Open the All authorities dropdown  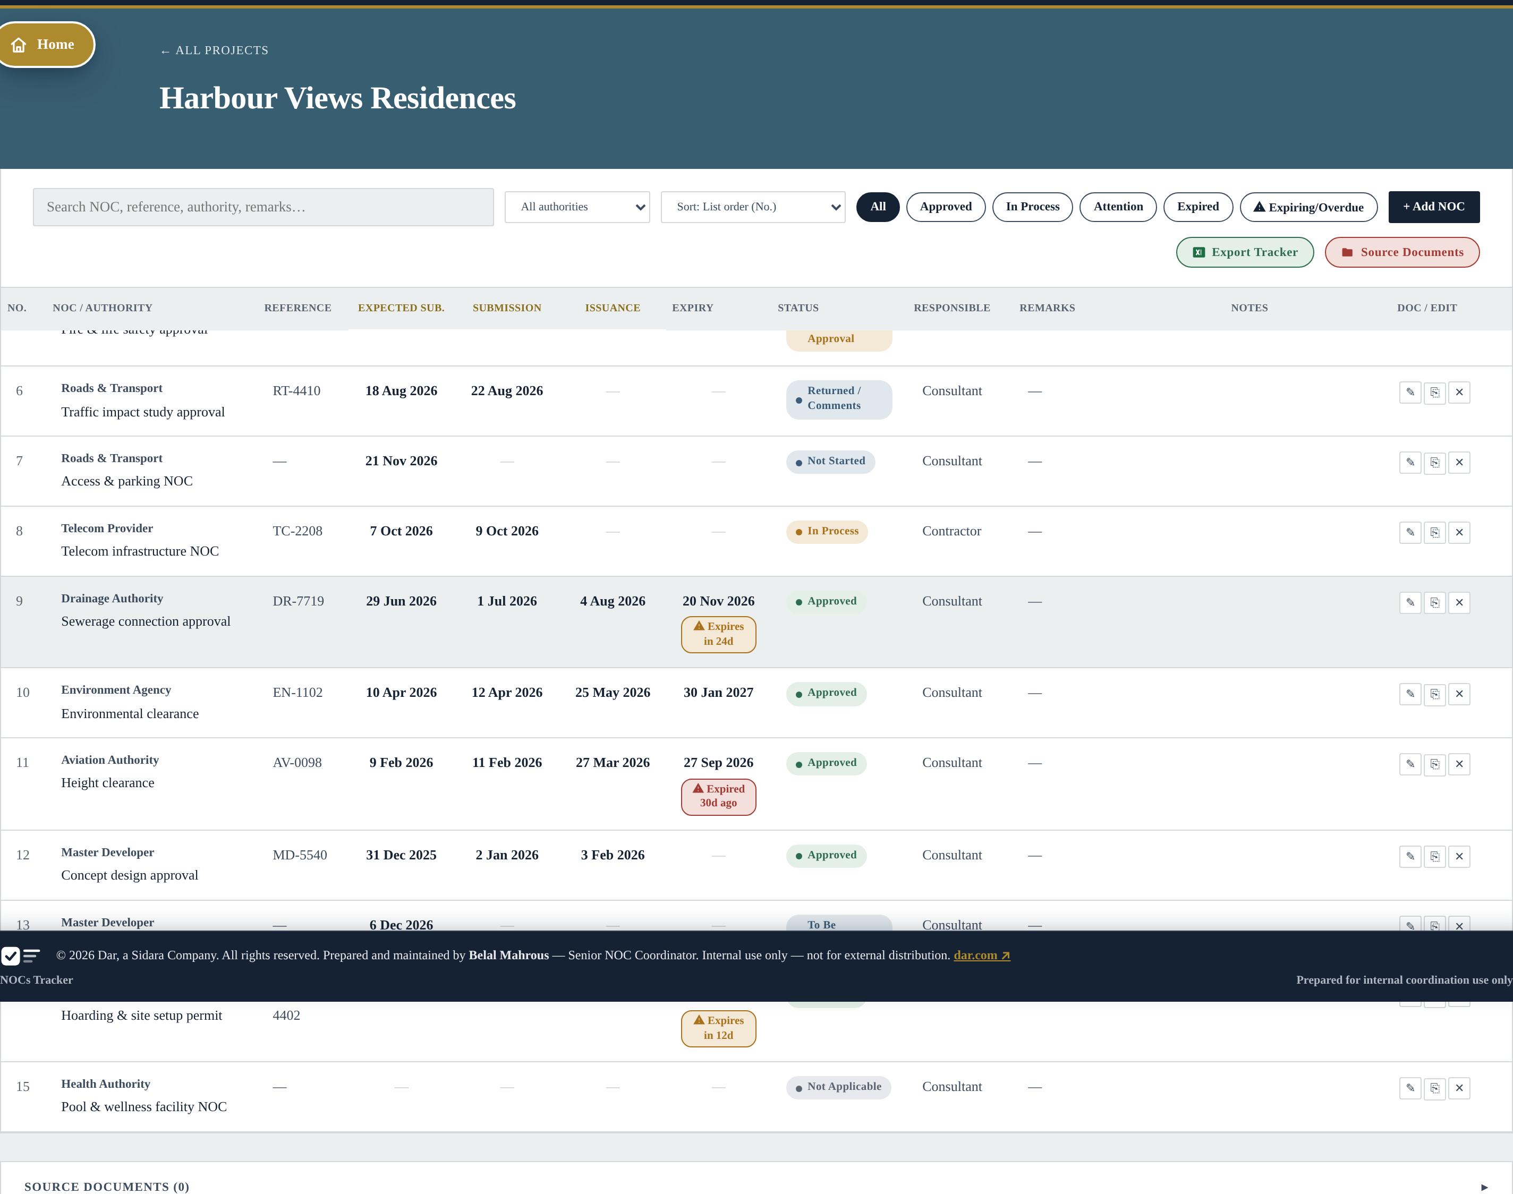pyautogui.click(x=577, y=207)
